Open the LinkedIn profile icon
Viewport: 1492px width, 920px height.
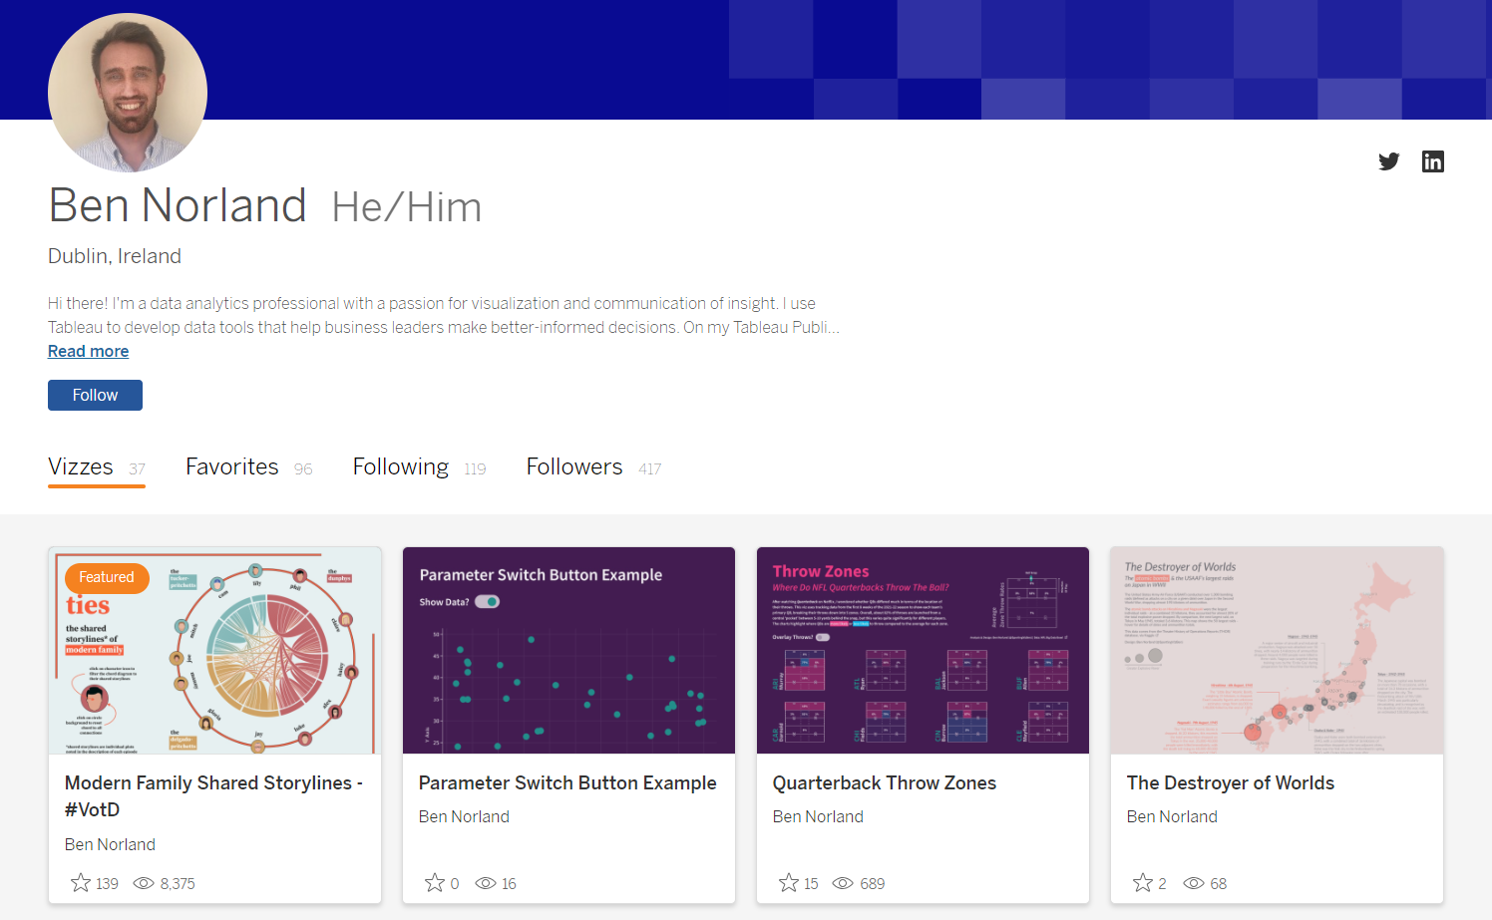pos(1432,161)
